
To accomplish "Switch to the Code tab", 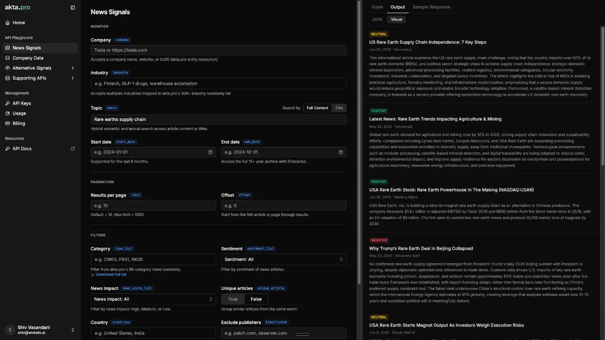I will [x=377, y=7].
